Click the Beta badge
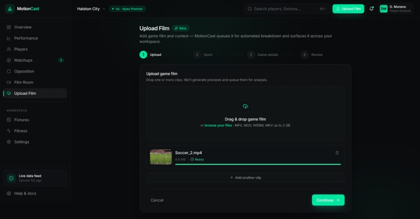The image size is (420, 219). click(x=180, y=28)
